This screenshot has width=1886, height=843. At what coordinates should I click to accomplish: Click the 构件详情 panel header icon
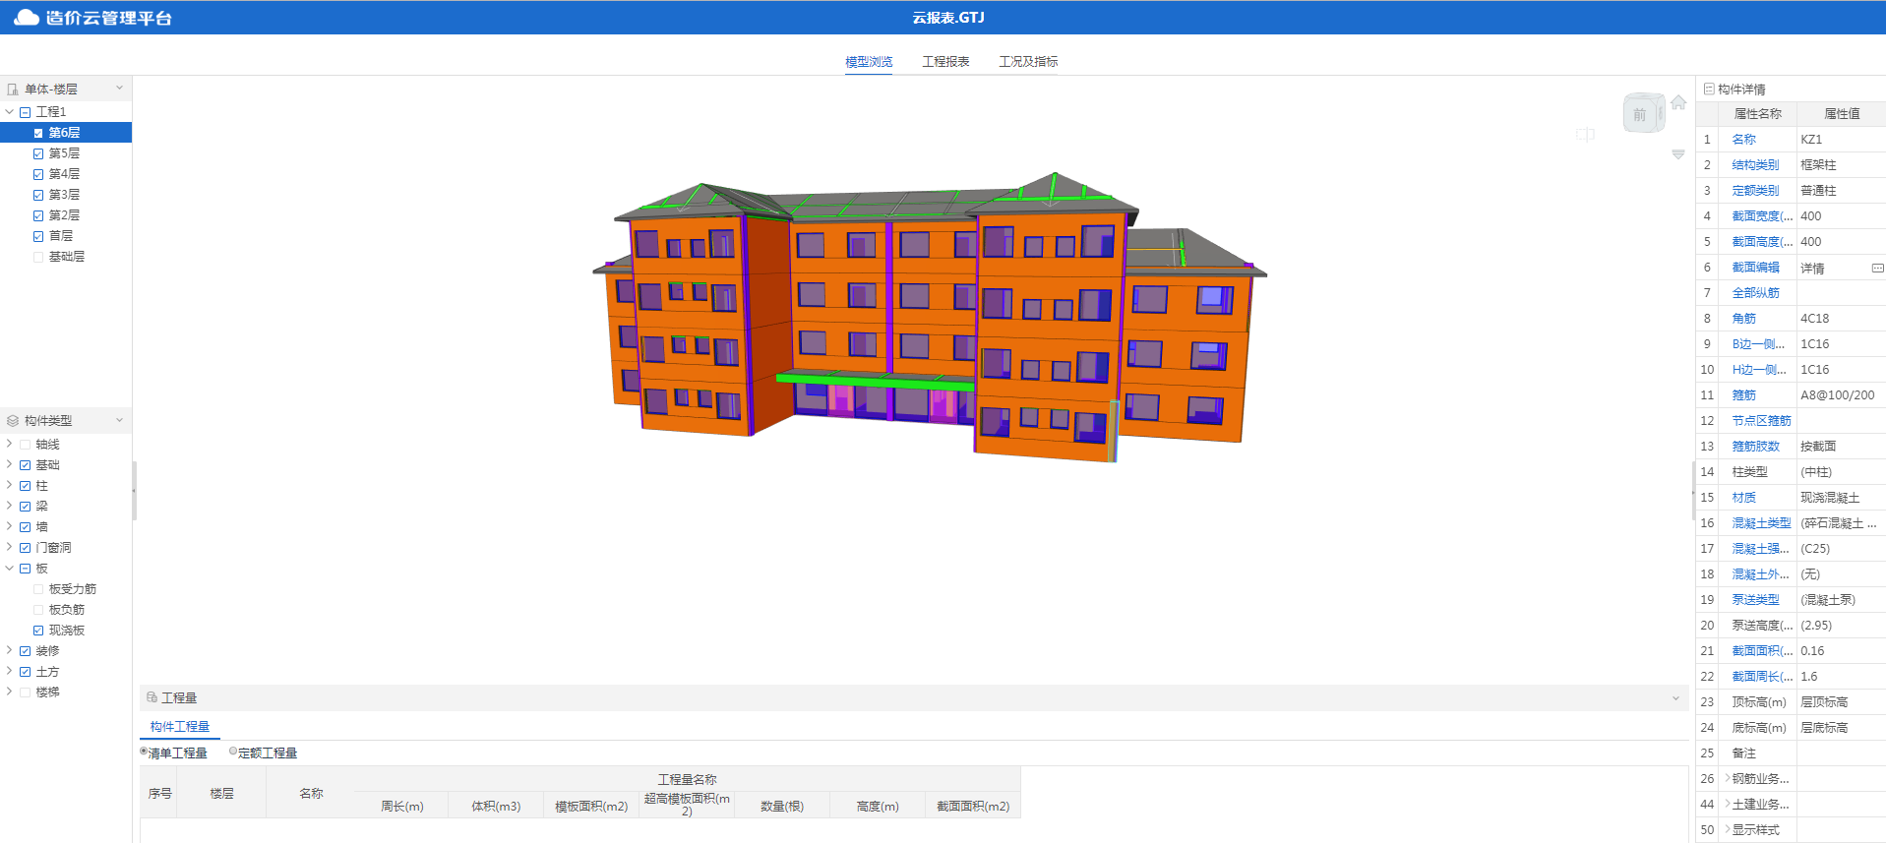point(1709,89)
